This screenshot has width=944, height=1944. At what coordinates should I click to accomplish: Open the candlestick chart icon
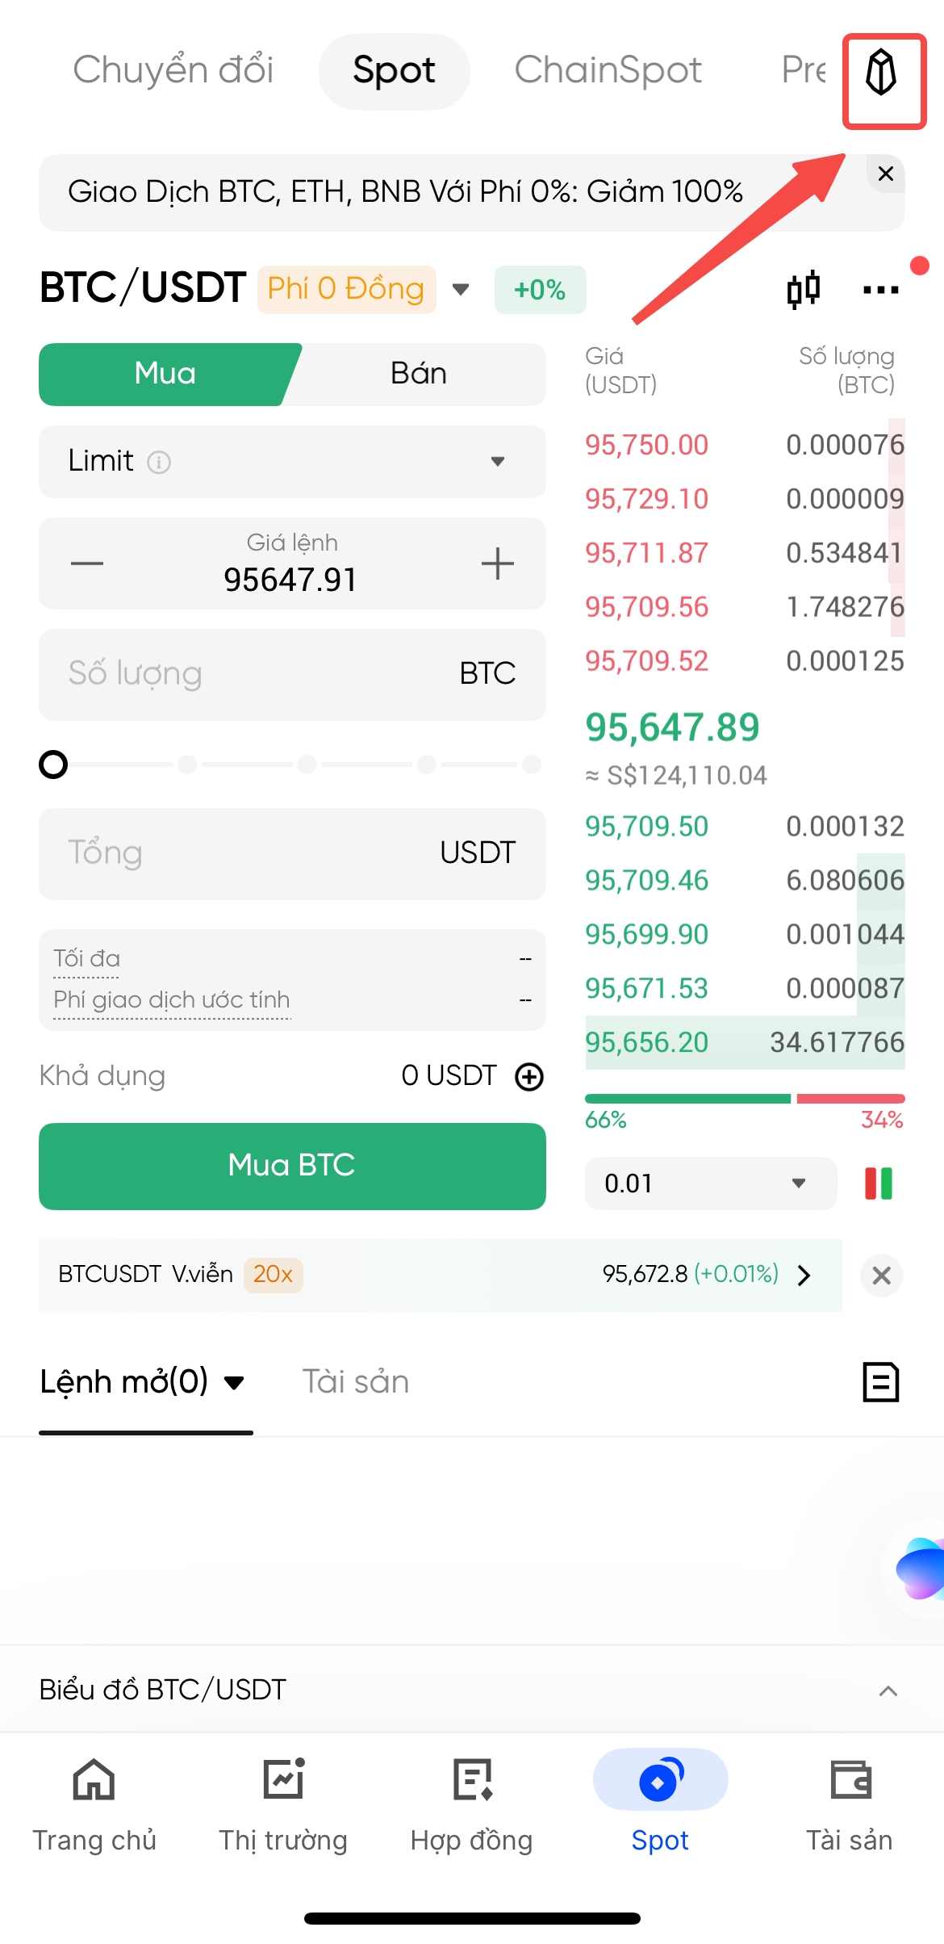pos(803,289)
